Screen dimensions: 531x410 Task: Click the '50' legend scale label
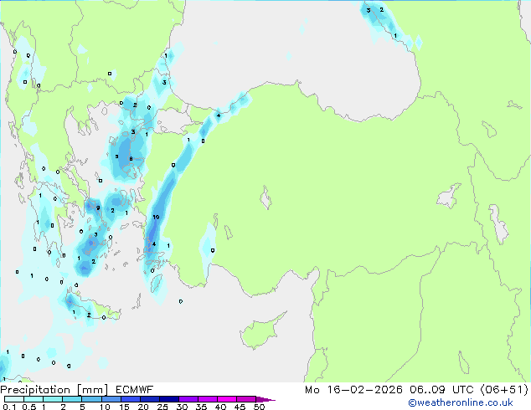[259, 407]
